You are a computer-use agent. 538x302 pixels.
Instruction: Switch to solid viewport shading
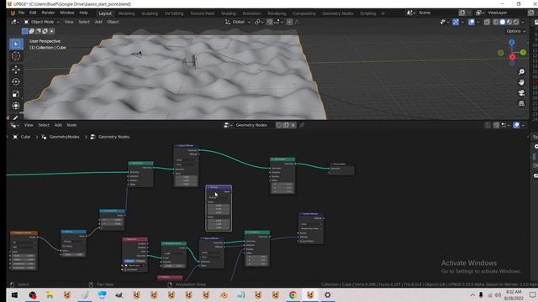click(x=503, y=22)
